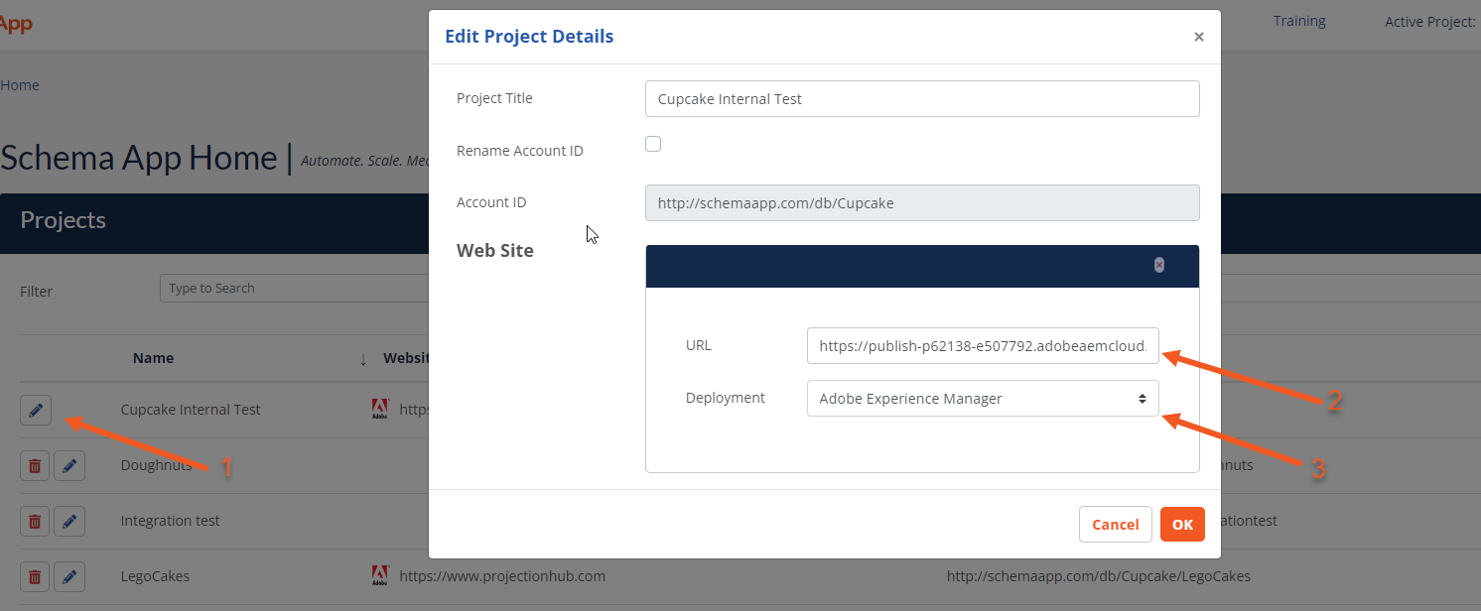Click the Adobe icon next to Cupcake's website URL
This screenshot has width=1481, height=611.
pyautogui.click(x=381, y=408)
